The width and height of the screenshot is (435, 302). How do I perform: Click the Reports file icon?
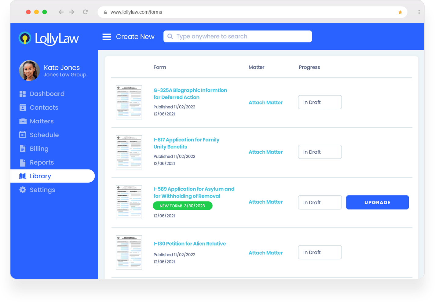(x=23, y=162)
